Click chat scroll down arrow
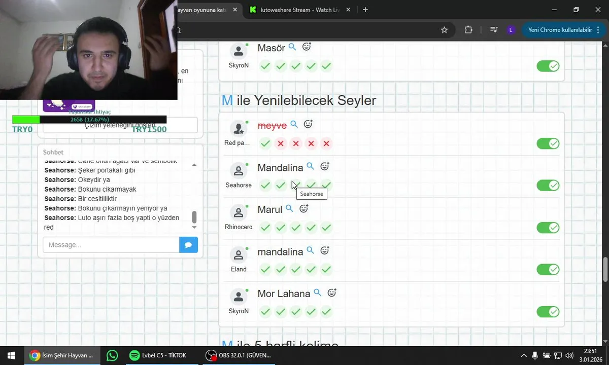 coord(194,227)
